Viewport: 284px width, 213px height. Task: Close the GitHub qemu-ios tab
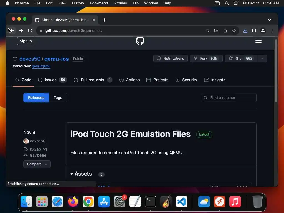click(94, 20)
